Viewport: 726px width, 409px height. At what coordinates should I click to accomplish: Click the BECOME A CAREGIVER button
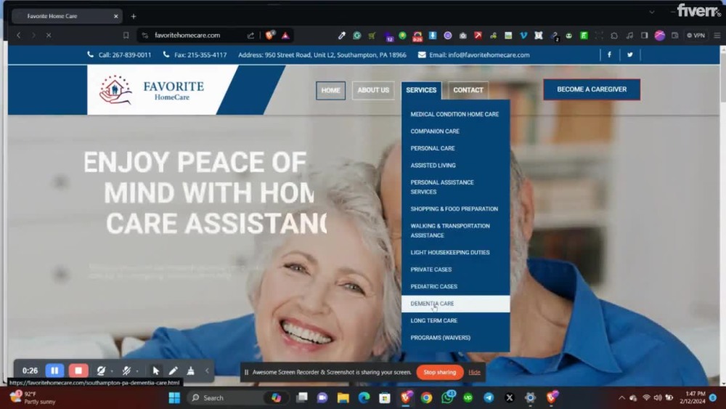[x=592, y=89]
